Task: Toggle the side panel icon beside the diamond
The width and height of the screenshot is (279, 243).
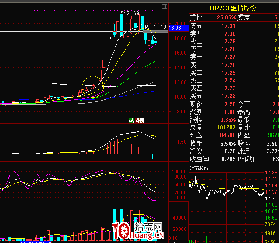Action: coord(164,6)
